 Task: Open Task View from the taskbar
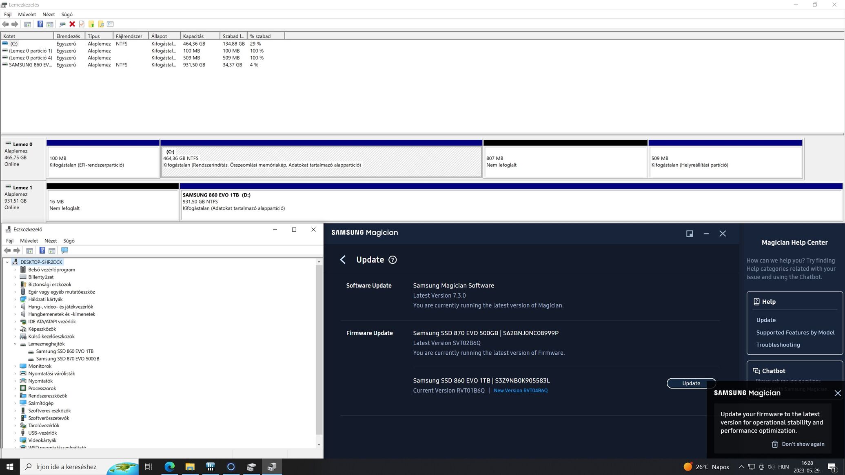149,467
